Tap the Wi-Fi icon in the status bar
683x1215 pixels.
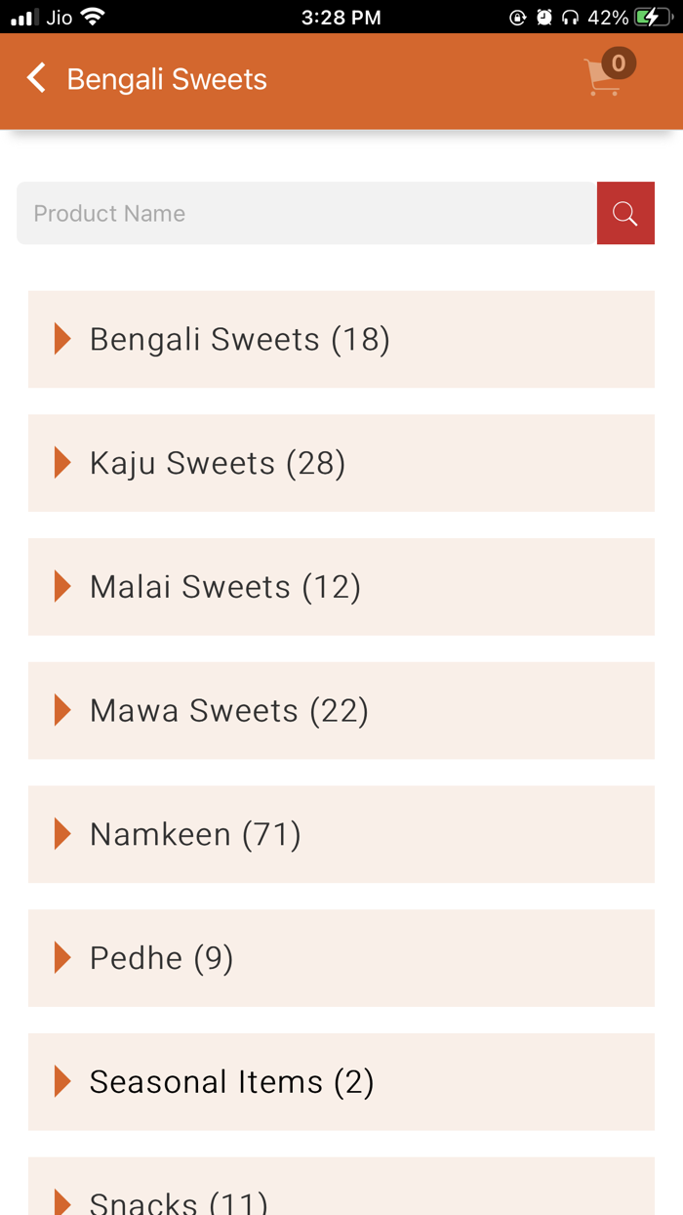tap(92, 16)
